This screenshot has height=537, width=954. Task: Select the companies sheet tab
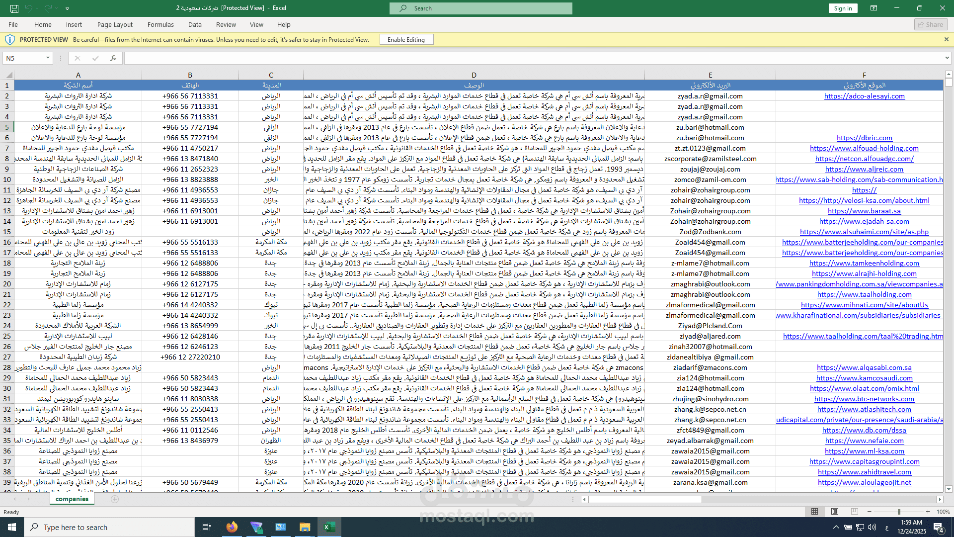tap(72, 499)
